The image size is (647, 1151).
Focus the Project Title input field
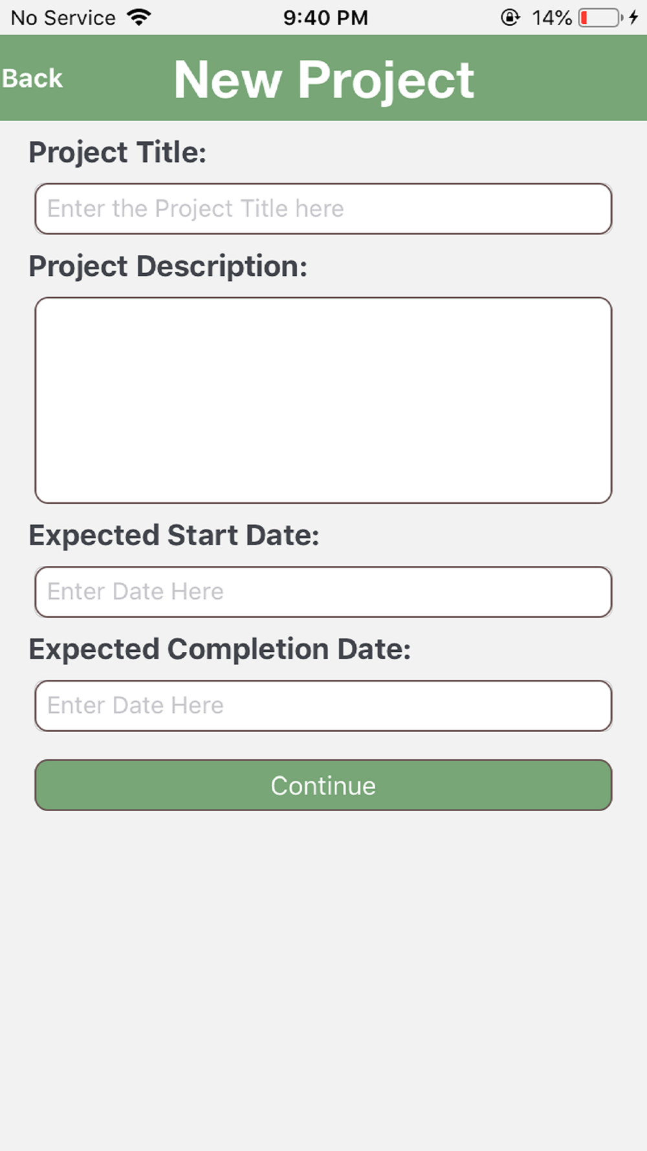tap(323, 208)
